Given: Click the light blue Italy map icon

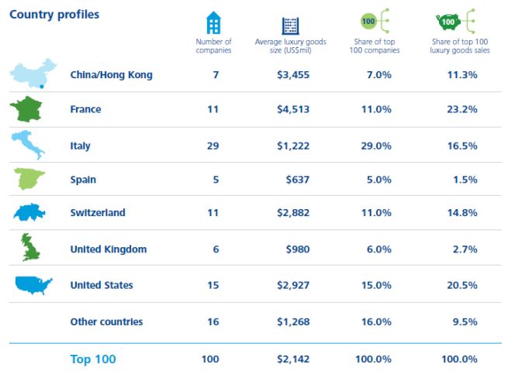Looking at the screenshot, I should pos(29,145).
